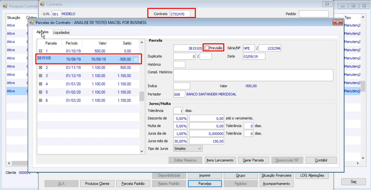Expand parcela 2 row
The image size is (371, 190).
41,68
